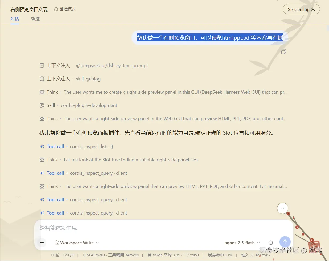The image size is (329, 261).
Task: Copy the user message with copy icon
Action: pyautogui.click(x=284, y=52)
